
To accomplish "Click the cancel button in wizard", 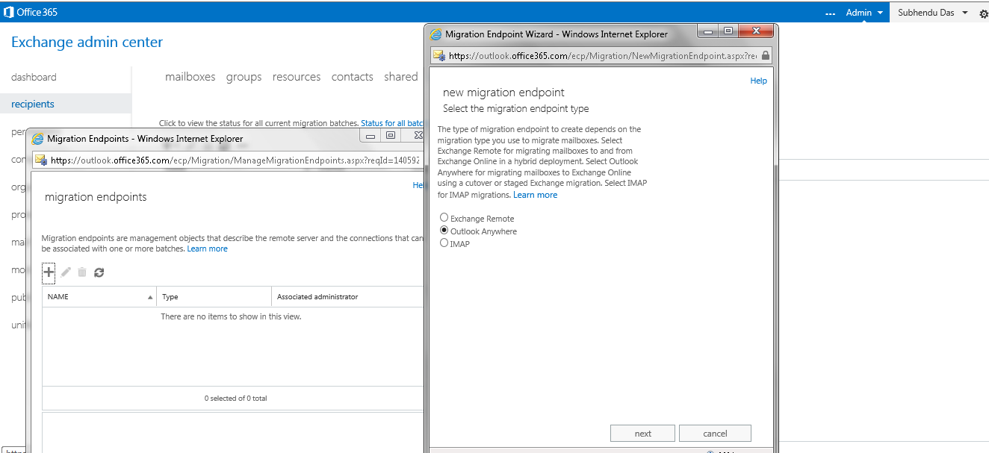I will [x=715, y=434].
